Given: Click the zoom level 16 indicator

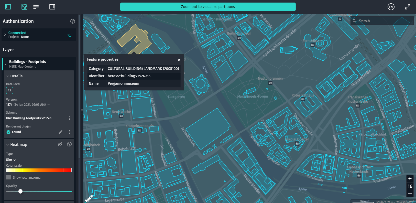Looking at the screenshot, I should [x=410, y=186].
